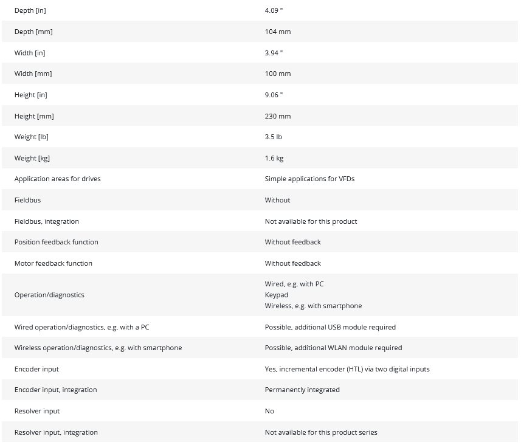521x445 pixels.
Task: Click "Wireless, e.g. with smartphone" value
Action: click(313, 306)
